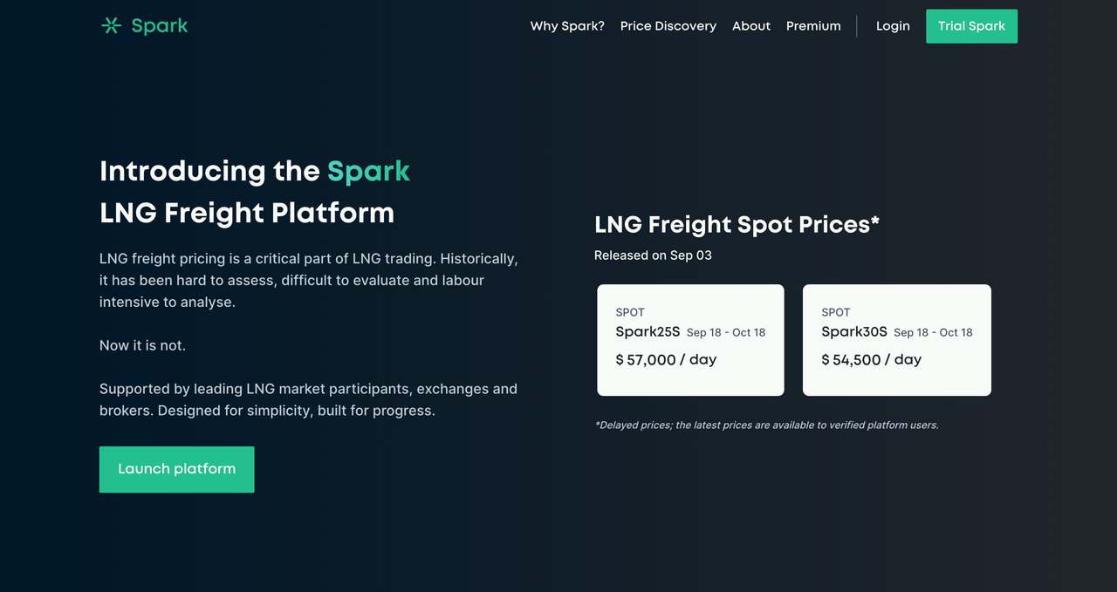The height and width of the screenshot is (592, 1117).
Task: Open the Spark25S spot price card
Action: 690,339
